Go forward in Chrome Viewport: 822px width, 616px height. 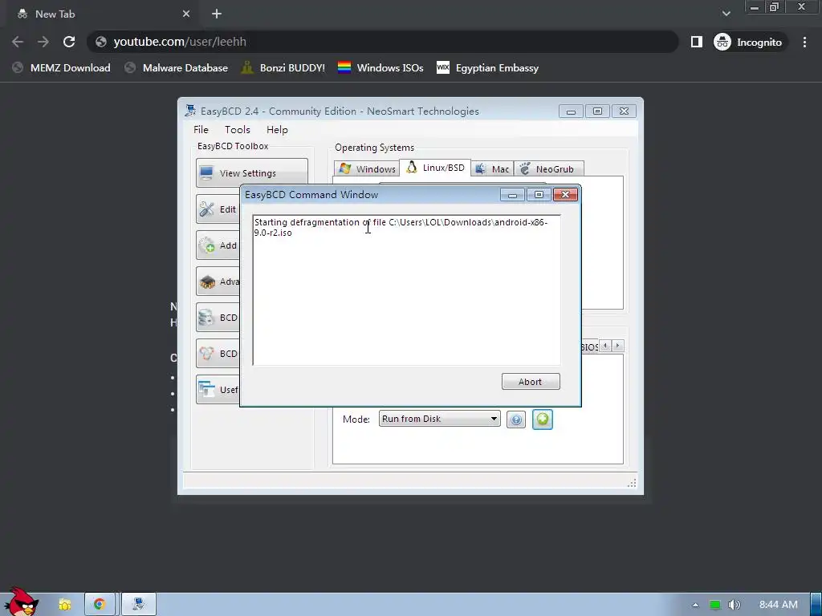[x=43, y=42]
